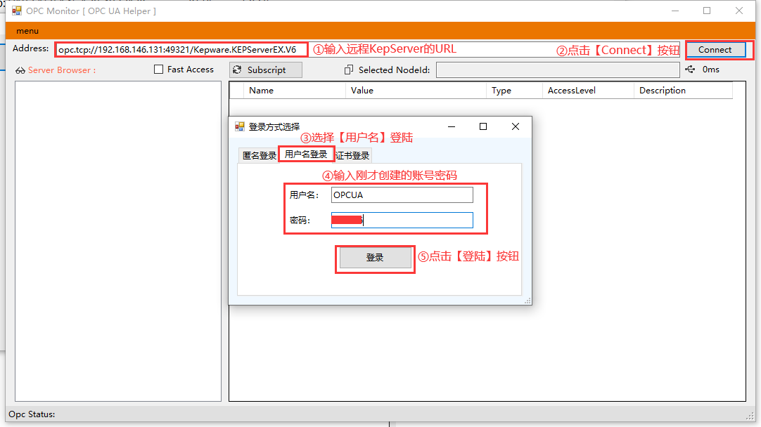The image size is (761, 427).
Task: Click the login dialog's title bar icon
Action: click(238, 126)
